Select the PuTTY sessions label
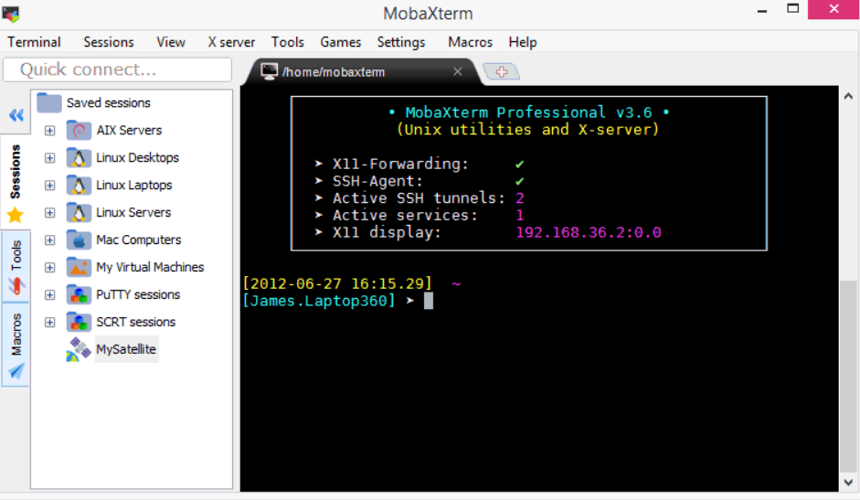 point(138,294)
